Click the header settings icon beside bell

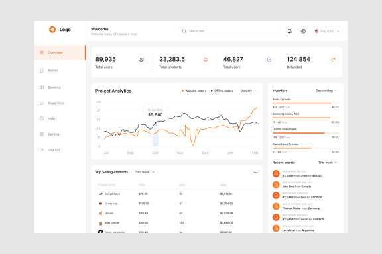(x=303, y=31)
